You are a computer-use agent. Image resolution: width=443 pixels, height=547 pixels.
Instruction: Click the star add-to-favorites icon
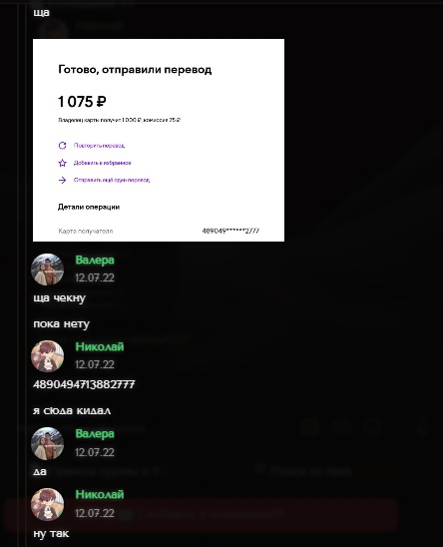click(x=63, y=163)
